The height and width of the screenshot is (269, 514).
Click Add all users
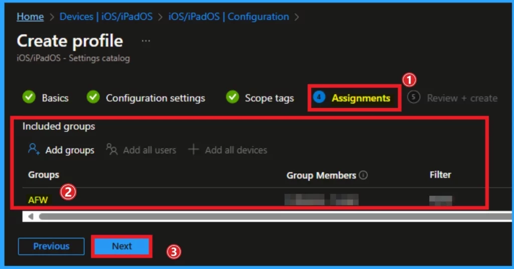[x=150, y=150]
